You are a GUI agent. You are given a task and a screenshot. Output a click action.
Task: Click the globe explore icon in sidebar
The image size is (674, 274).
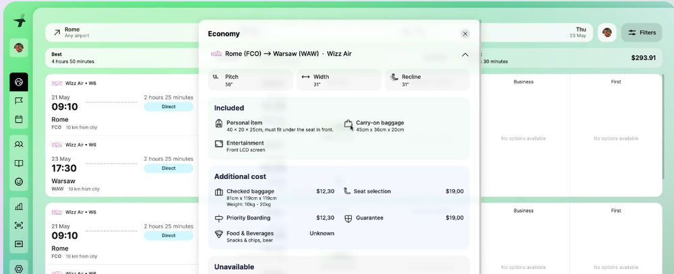[x=19, y=82]
